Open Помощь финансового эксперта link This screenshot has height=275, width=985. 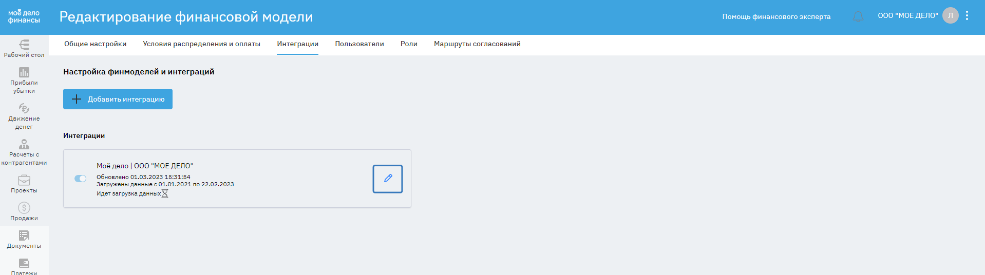[776, 16]
